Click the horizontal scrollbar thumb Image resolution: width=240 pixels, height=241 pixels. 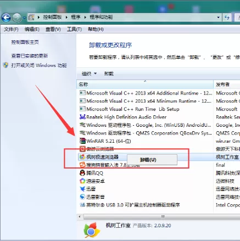click(162, 217)
